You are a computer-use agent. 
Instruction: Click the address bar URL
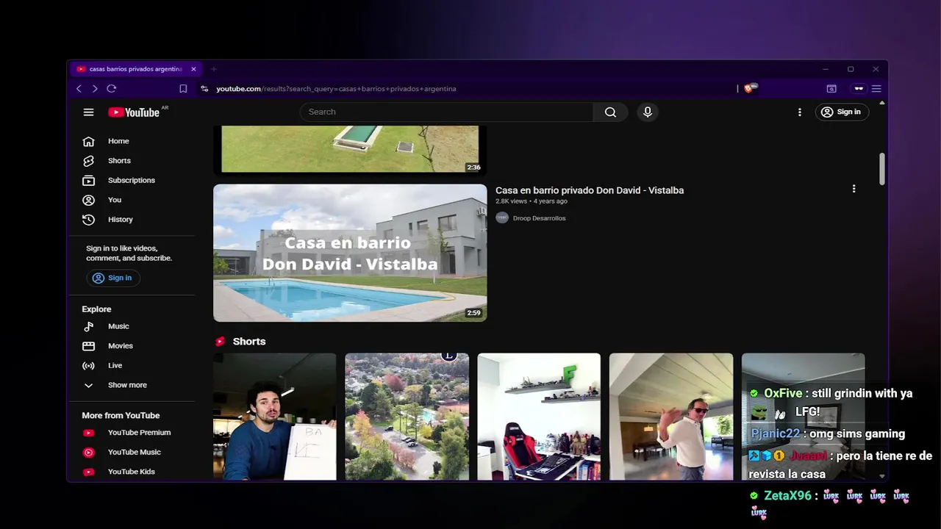[x=336, y=89]
